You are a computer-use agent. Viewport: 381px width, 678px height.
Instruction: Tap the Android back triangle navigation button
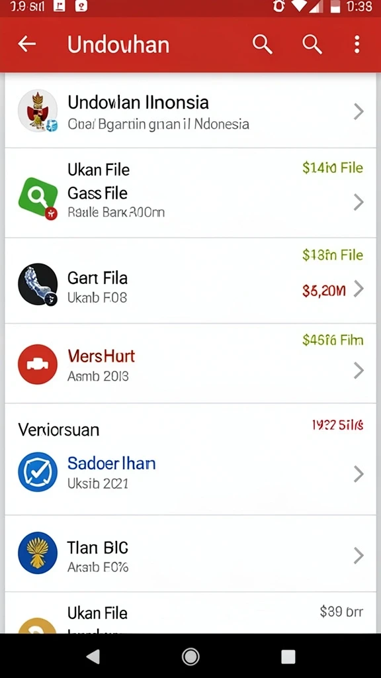coord(93,656)
